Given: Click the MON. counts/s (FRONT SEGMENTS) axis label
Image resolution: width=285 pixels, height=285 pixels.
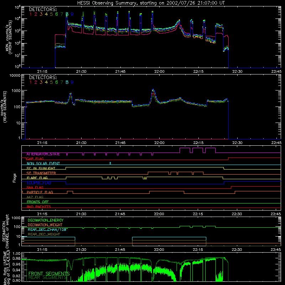Looking at the screenshot, I should (9, 37).
